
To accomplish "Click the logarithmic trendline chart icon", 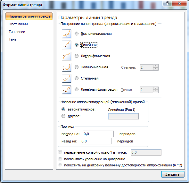I will pyautogui.click(x=66, y=56).
